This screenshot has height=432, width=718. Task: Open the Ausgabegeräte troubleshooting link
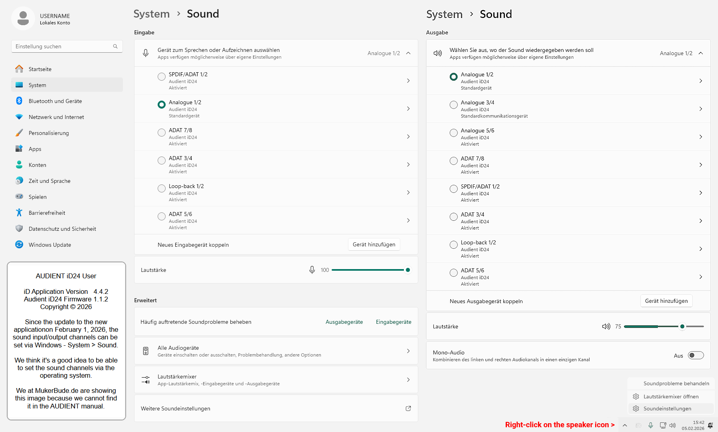[x=344, y=322]
